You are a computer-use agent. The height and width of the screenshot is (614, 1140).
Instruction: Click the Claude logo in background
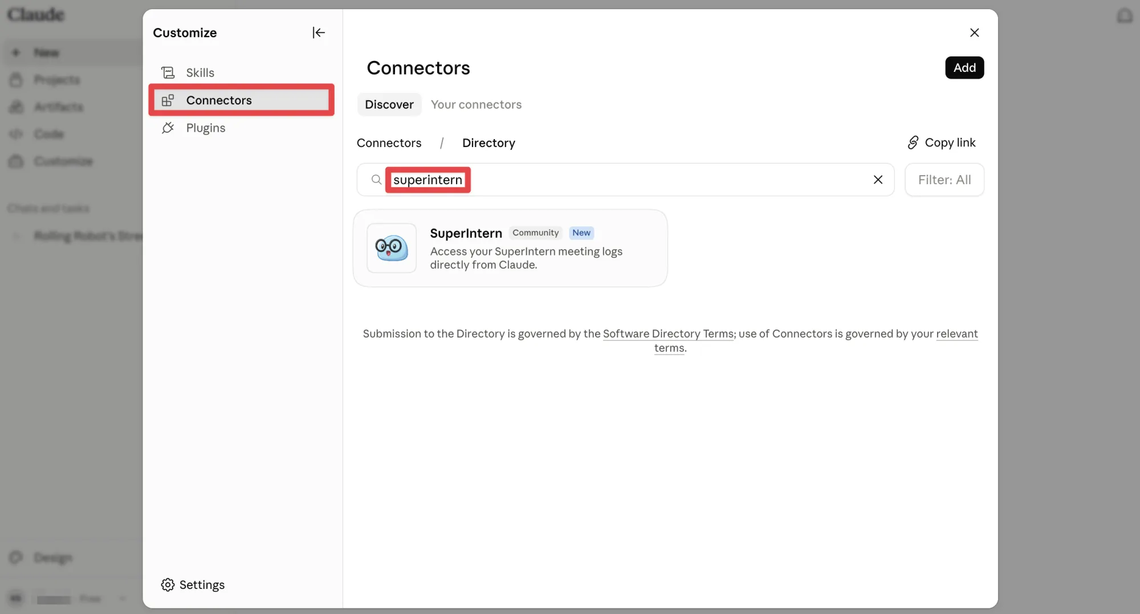(x=35, y=15)
